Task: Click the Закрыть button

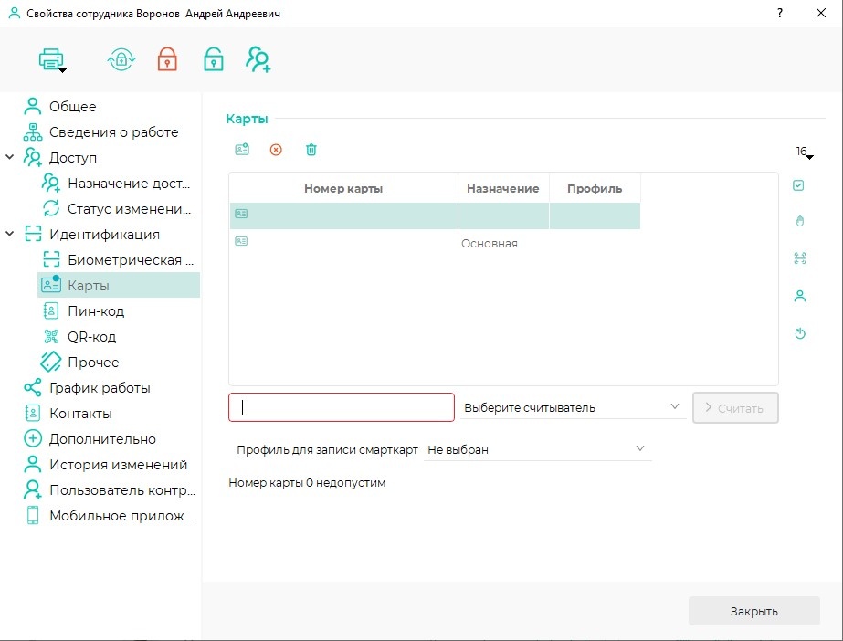Action: [x=753, y=611]
